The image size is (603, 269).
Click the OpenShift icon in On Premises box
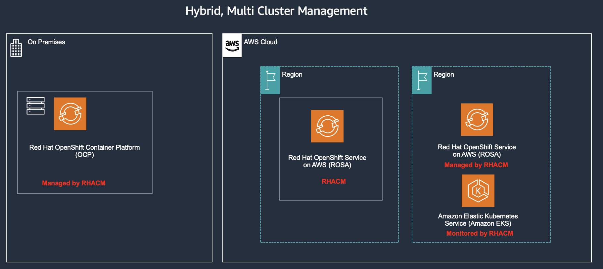coord(70,114)
